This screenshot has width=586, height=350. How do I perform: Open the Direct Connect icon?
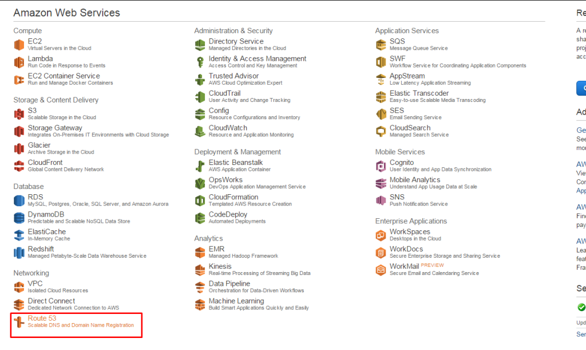tap(19, 305)
